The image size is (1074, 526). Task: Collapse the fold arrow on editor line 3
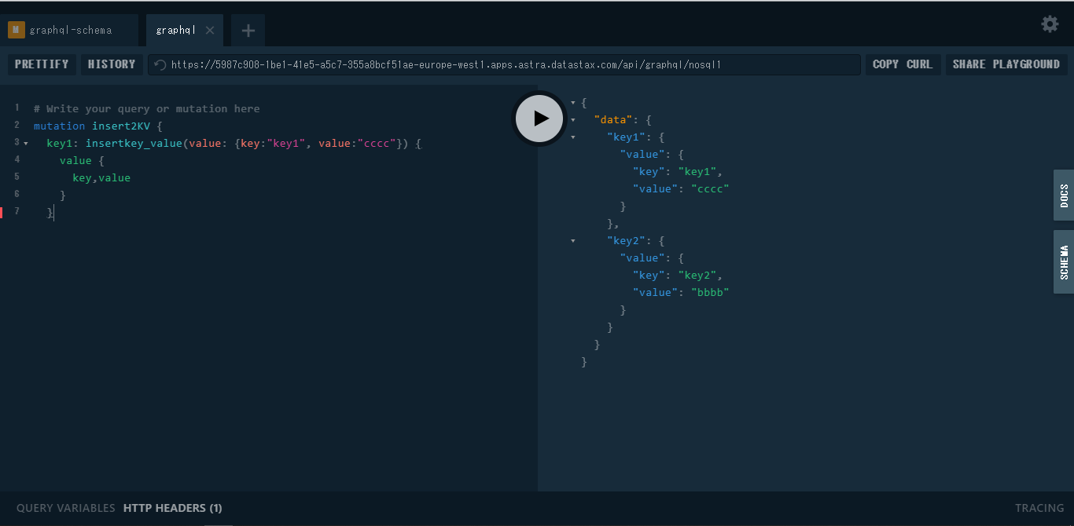point(26,144)
